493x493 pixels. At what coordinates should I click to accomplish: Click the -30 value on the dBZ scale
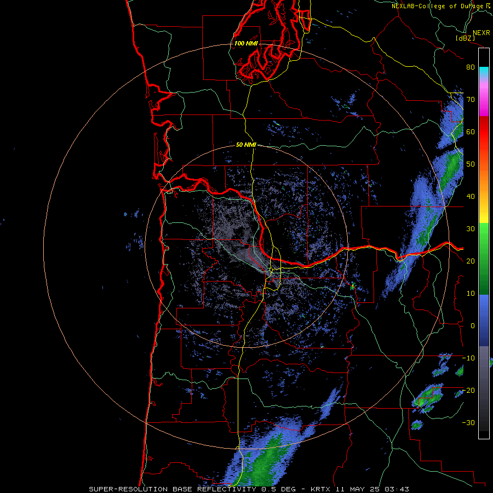click(468, 422)
